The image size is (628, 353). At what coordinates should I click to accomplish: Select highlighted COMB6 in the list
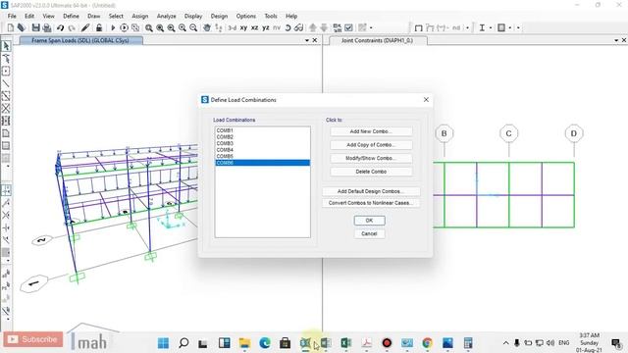click(x=262, y=163)
